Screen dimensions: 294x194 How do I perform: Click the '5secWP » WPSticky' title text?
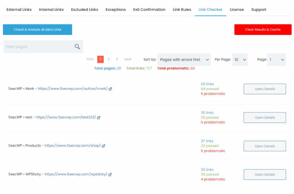[x=25, y=174]
